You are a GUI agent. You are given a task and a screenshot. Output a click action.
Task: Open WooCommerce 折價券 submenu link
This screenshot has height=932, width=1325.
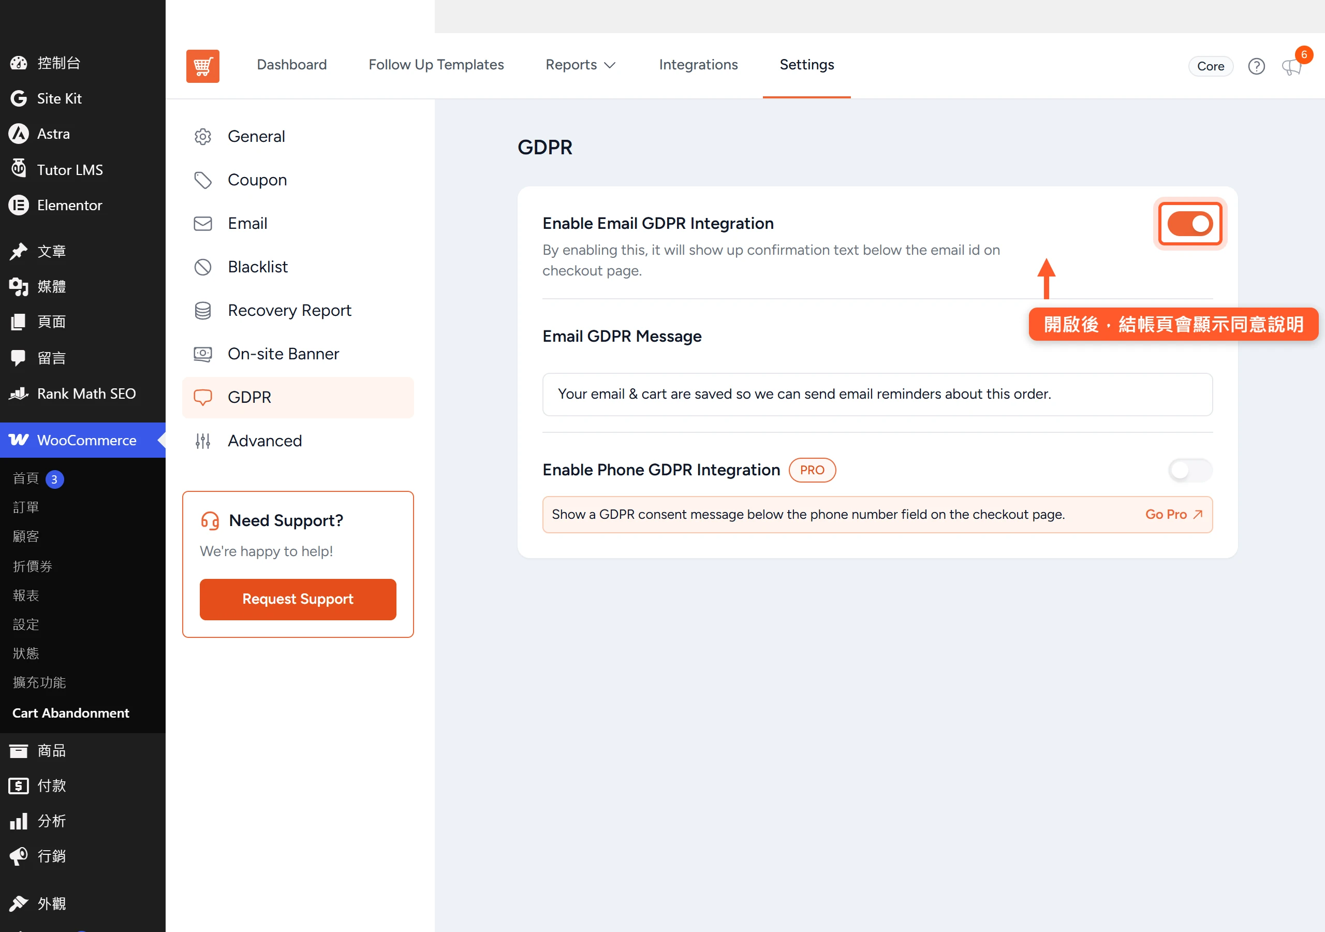click(33, 566)
